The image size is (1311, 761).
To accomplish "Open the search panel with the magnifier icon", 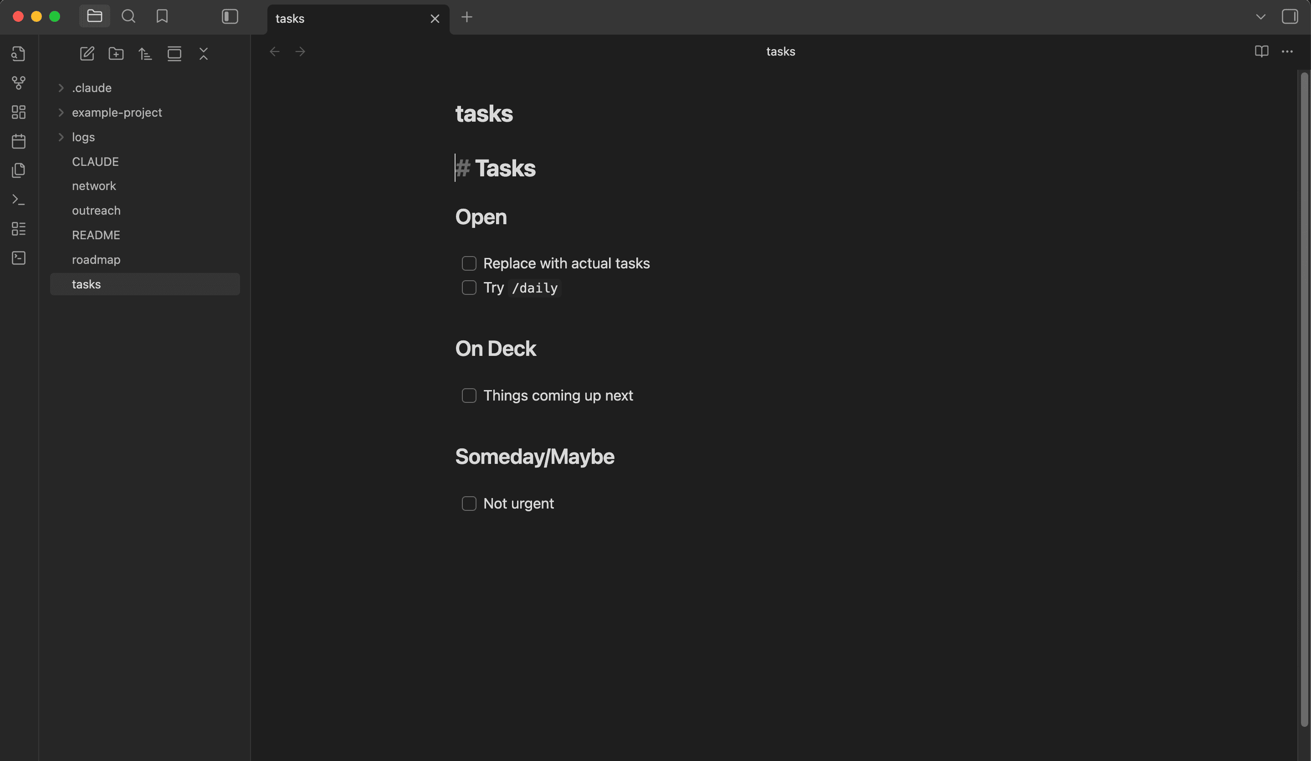I will tap(128, 16).
